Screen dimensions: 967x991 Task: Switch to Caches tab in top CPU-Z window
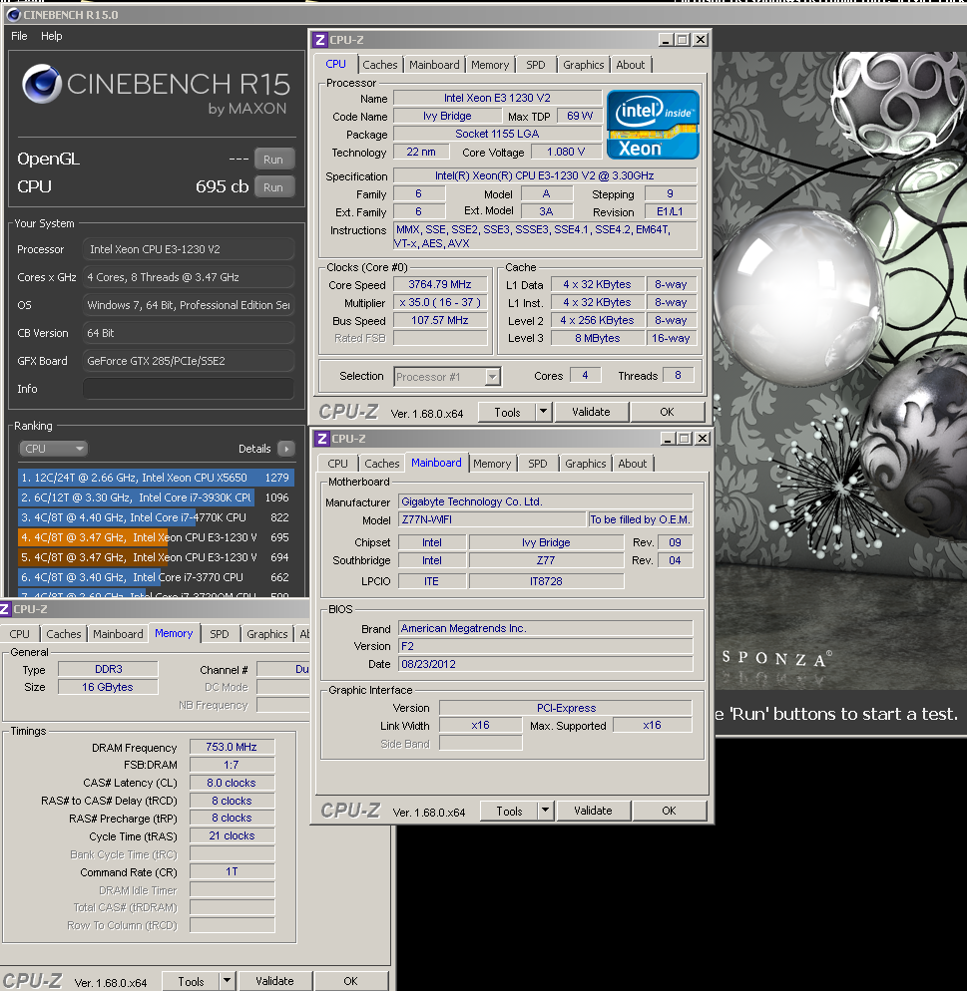pyautogui.click(x=380, y=65)
